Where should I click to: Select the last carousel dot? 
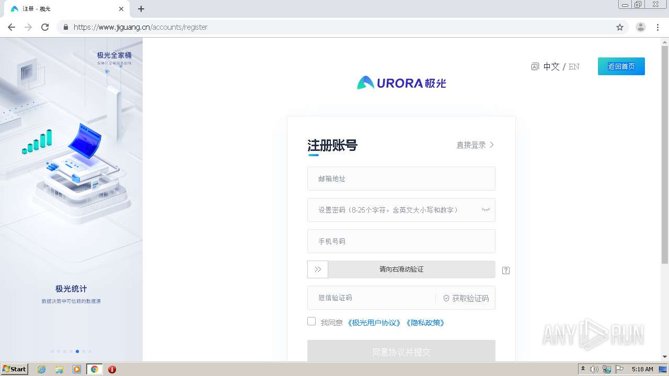point(90,351)
